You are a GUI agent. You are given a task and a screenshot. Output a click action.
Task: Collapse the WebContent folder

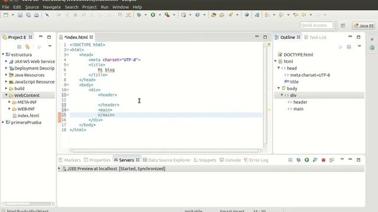coord(6,95)
